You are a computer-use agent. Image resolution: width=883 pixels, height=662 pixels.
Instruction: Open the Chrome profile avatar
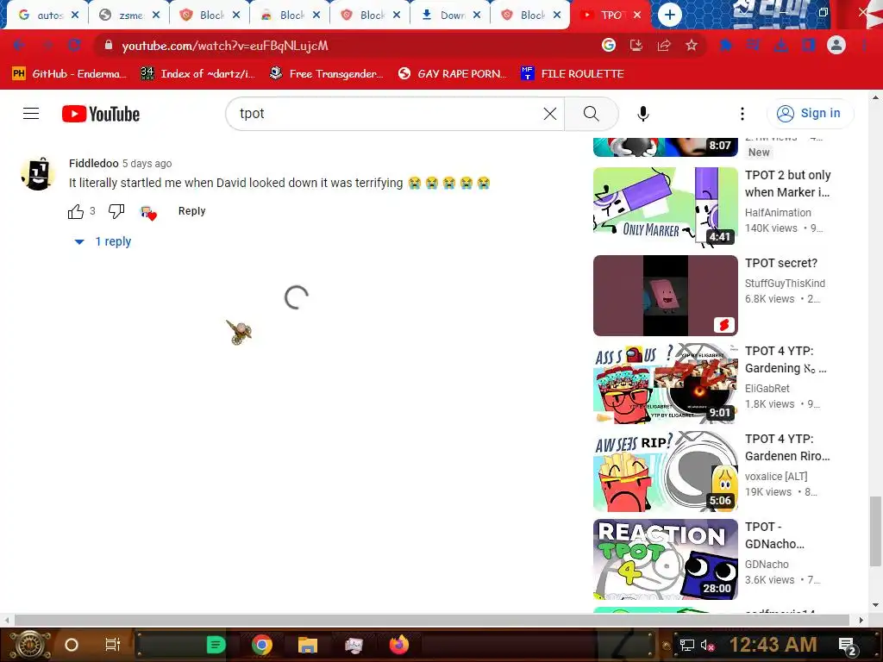coord(836,46)
